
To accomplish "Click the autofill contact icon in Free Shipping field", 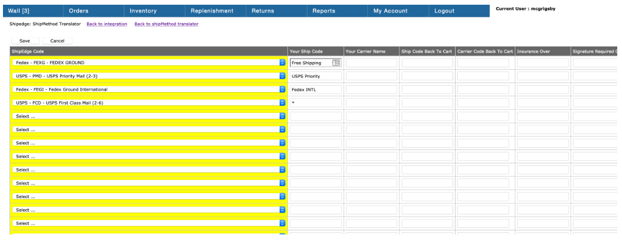I will tap(336, 63).
